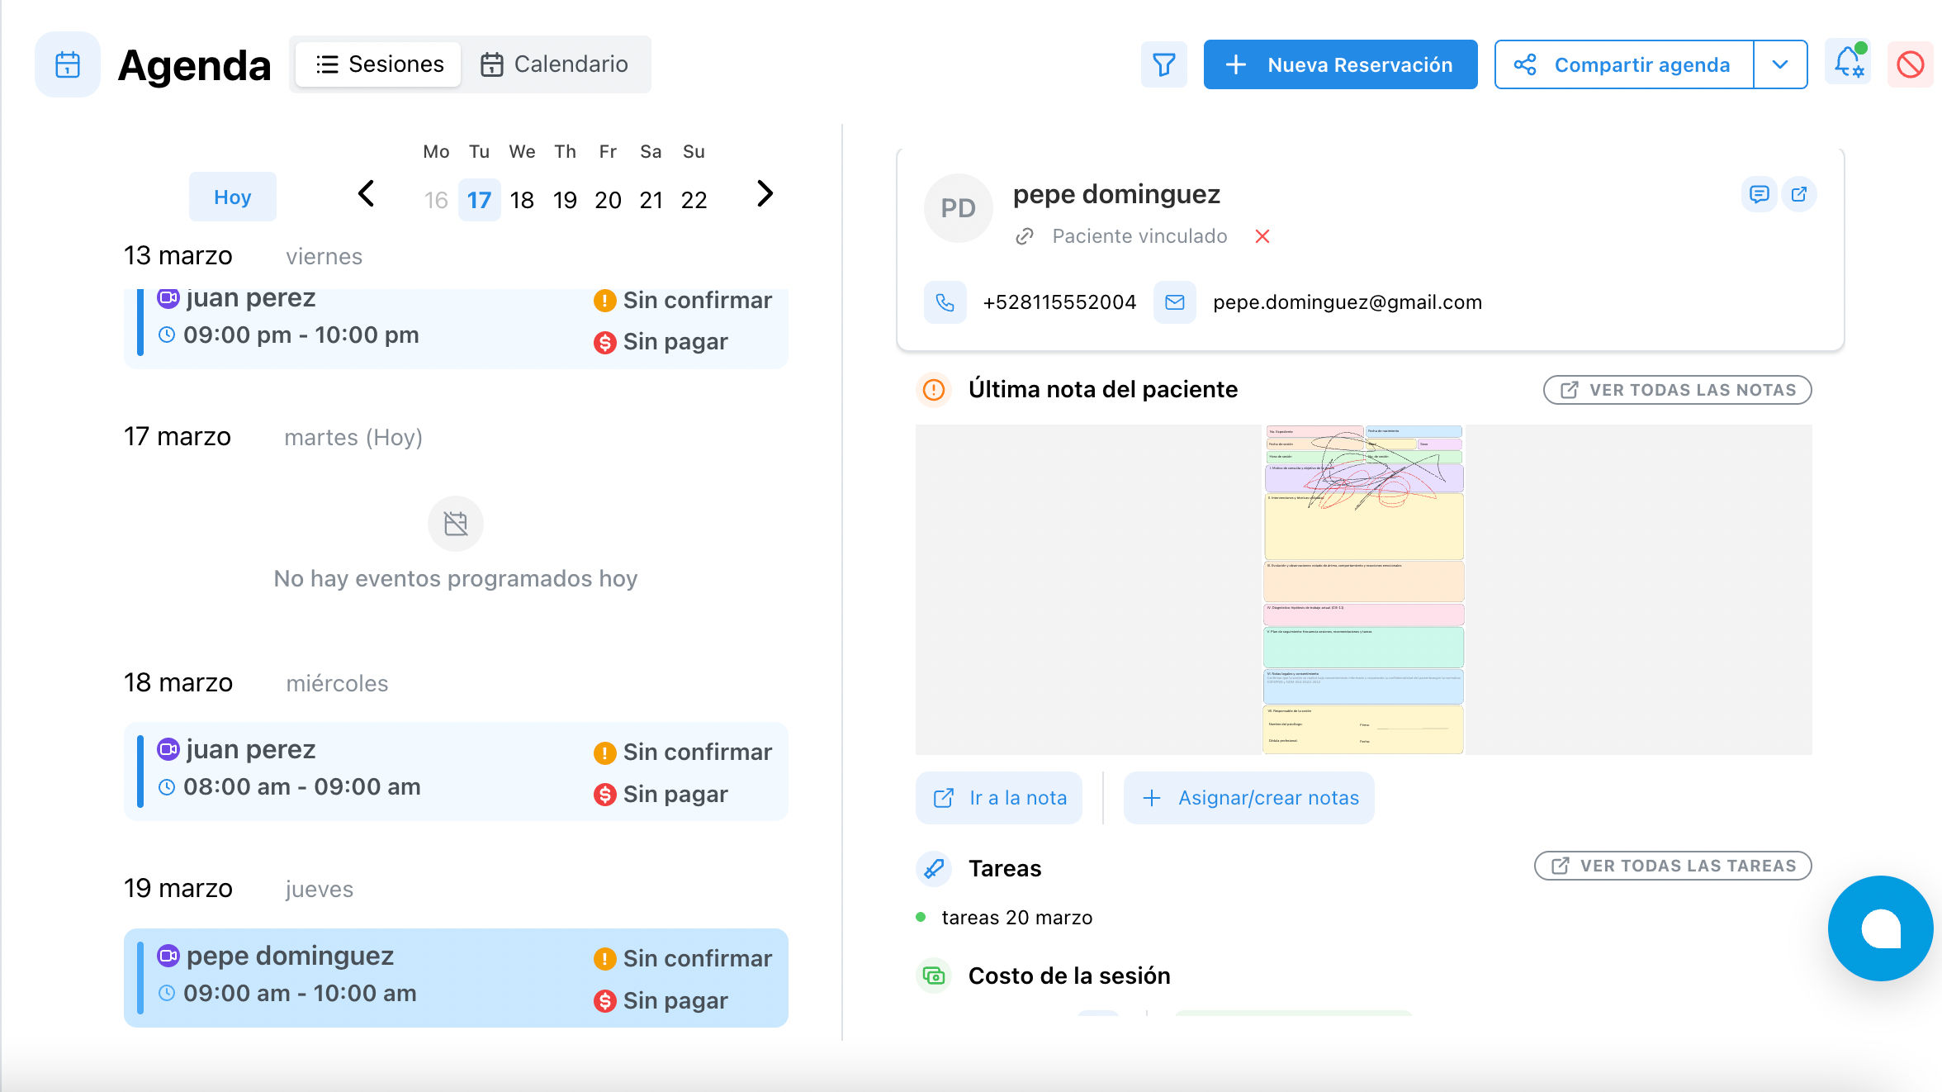This screenshot has width=1942, height=1092.
Task: Open the blue chat bubble widget
Action: (x=1880, y=928)
